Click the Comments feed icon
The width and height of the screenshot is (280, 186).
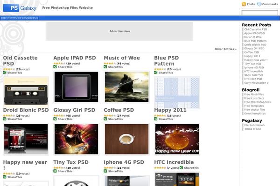259,4
